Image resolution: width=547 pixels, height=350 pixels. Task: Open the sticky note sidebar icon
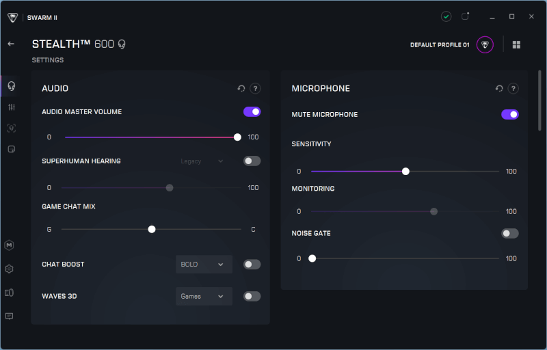coord(12,149)
